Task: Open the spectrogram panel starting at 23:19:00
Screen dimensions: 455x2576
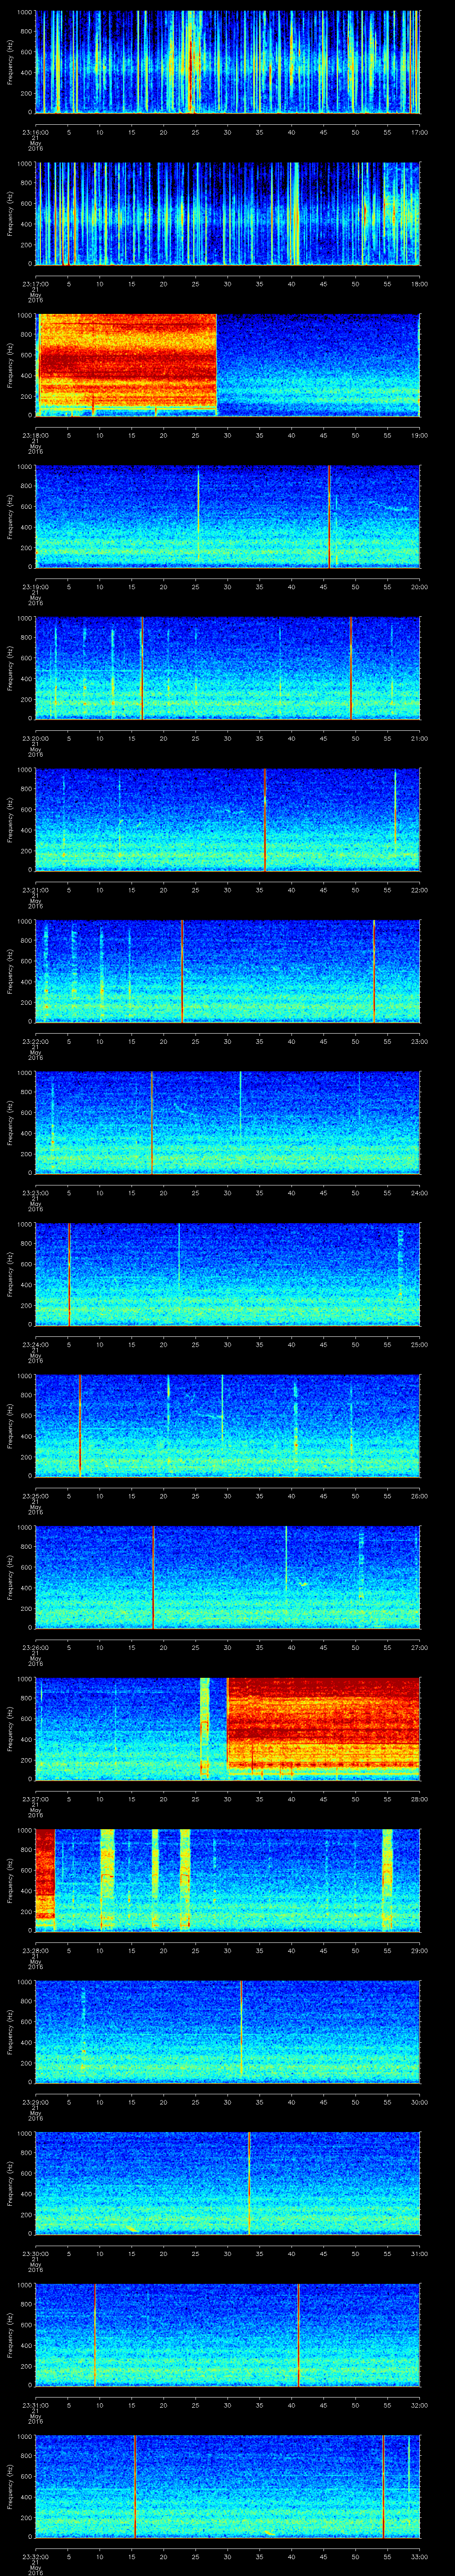Action: [227, 517]
